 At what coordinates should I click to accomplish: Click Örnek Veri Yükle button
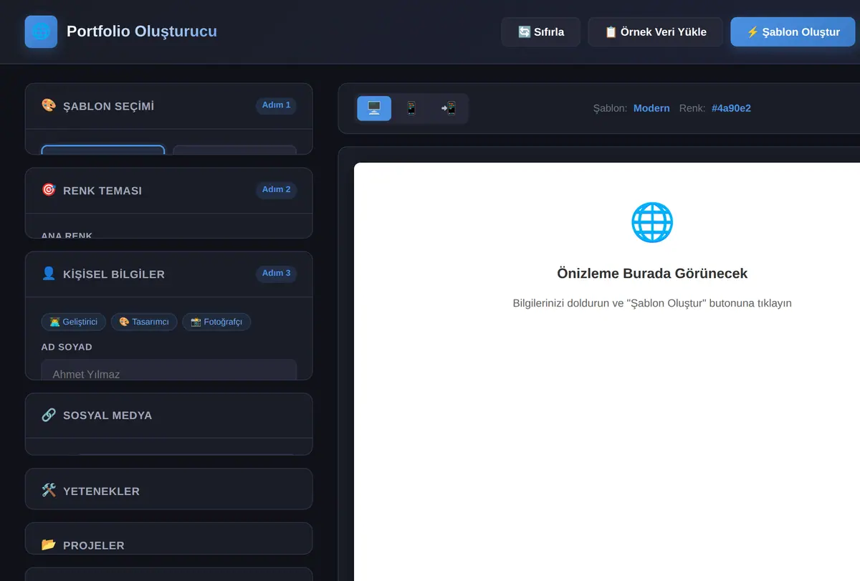point(655,32)
